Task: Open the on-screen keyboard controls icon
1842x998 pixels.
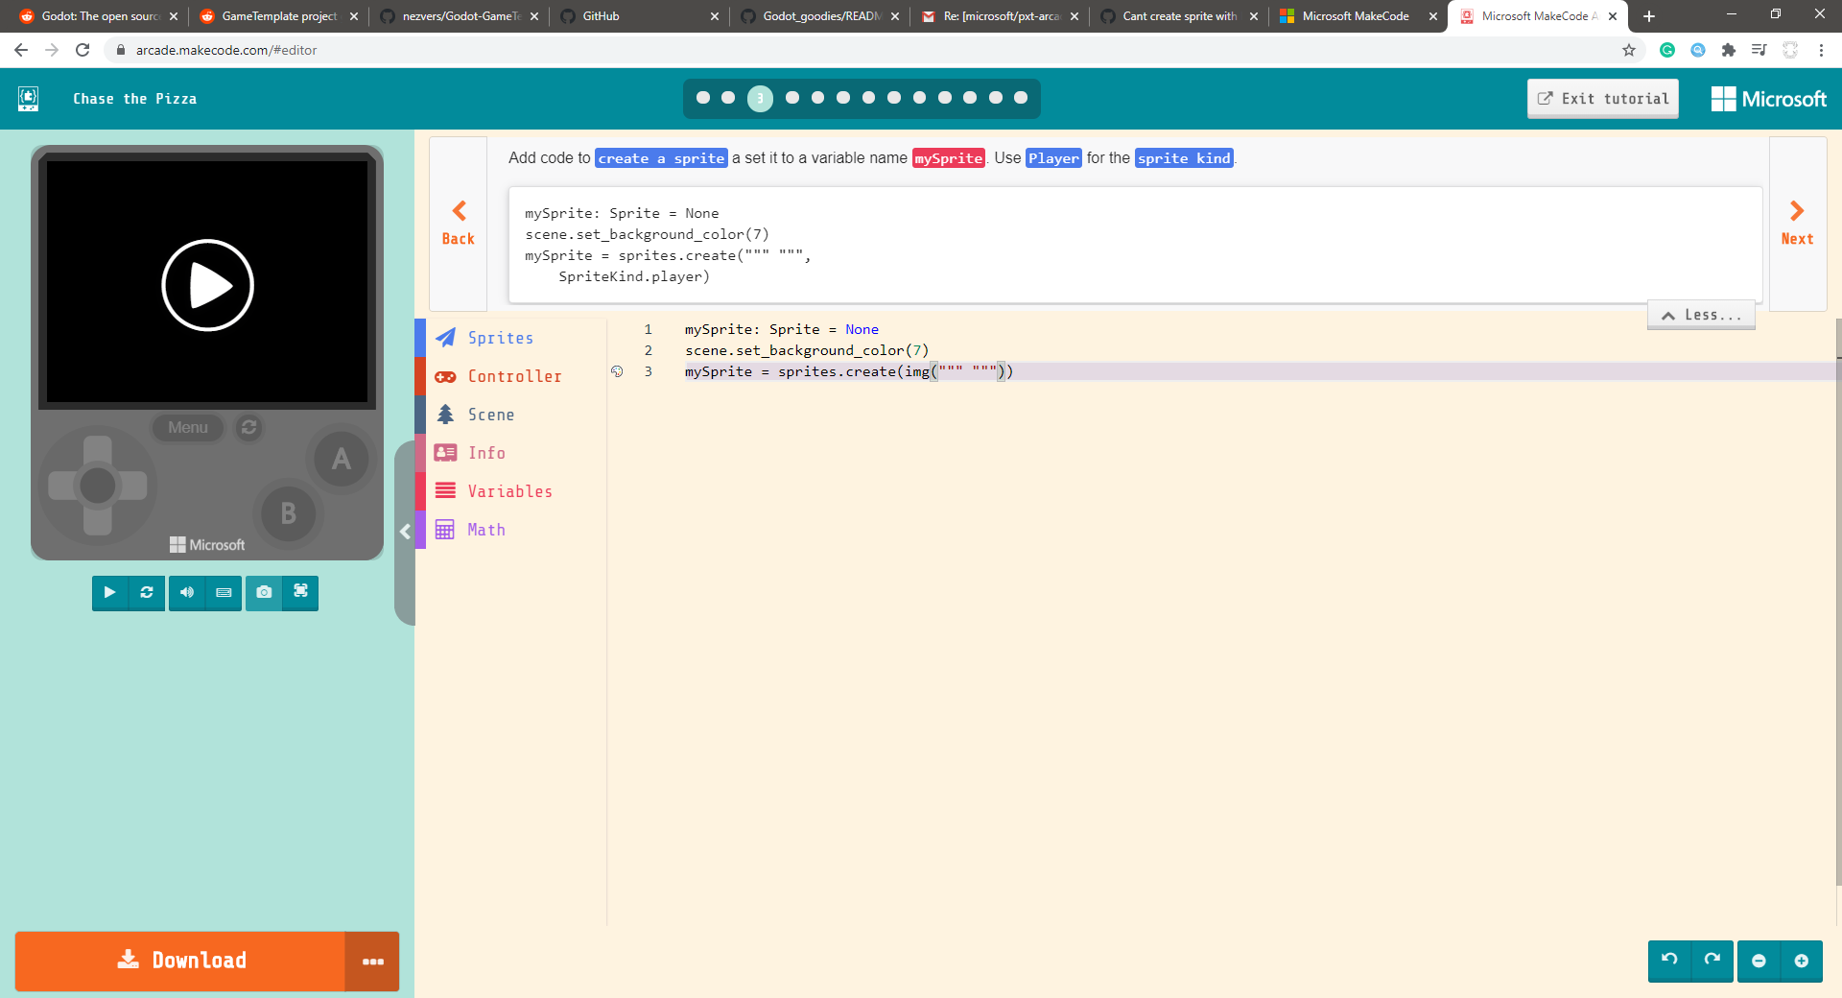Action: (x=224, y=593)
